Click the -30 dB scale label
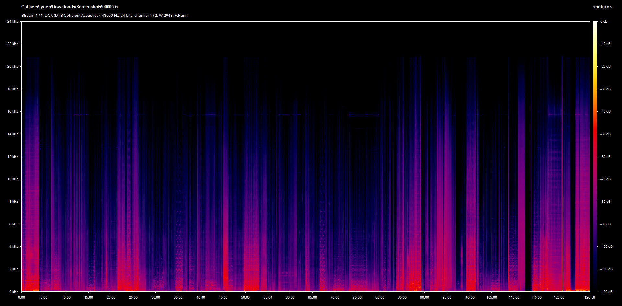The image size is (622, 306). coord(605,89)
